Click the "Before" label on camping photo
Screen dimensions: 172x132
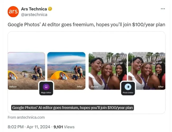point(13,87)
